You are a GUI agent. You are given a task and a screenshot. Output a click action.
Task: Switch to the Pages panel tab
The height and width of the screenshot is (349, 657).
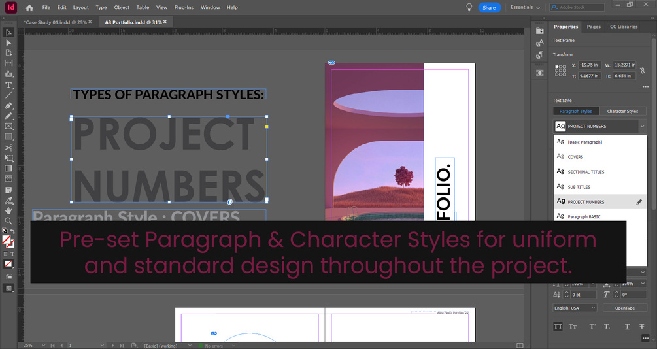pyautogui.click(x=594, y=27)
